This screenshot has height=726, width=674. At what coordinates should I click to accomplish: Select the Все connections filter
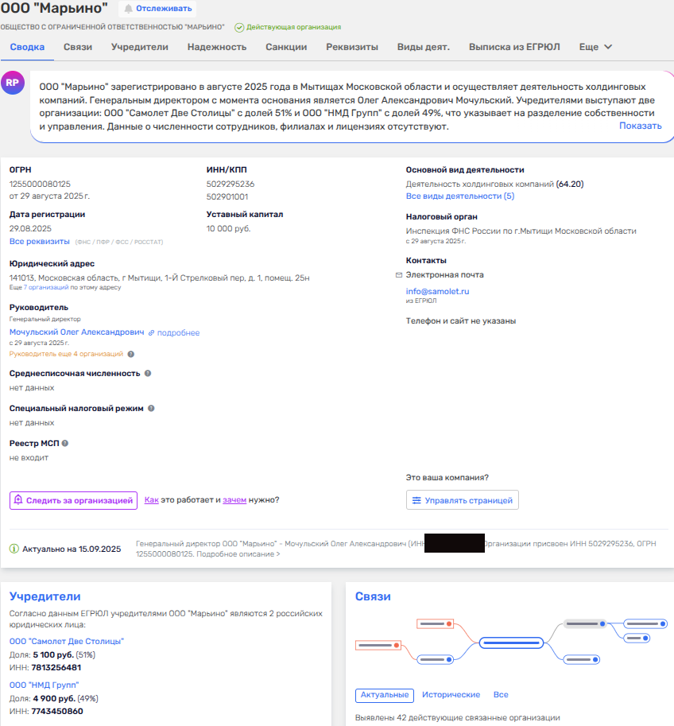pos(501,695)
